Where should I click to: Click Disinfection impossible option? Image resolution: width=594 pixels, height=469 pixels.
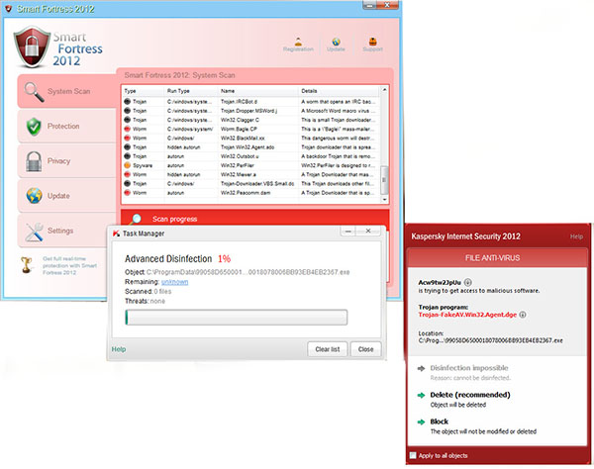[x=469, y=368]
